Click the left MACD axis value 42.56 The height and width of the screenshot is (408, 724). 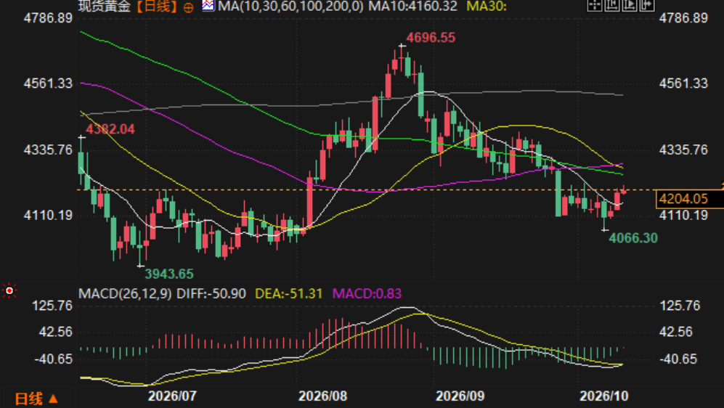click(55, 331)
